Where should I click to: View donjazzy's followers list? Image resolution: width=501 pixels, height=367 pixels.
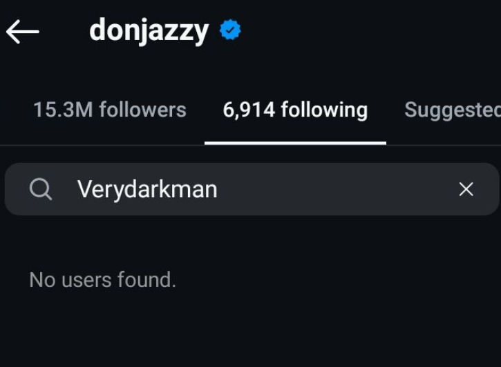(x=109, y=110)
